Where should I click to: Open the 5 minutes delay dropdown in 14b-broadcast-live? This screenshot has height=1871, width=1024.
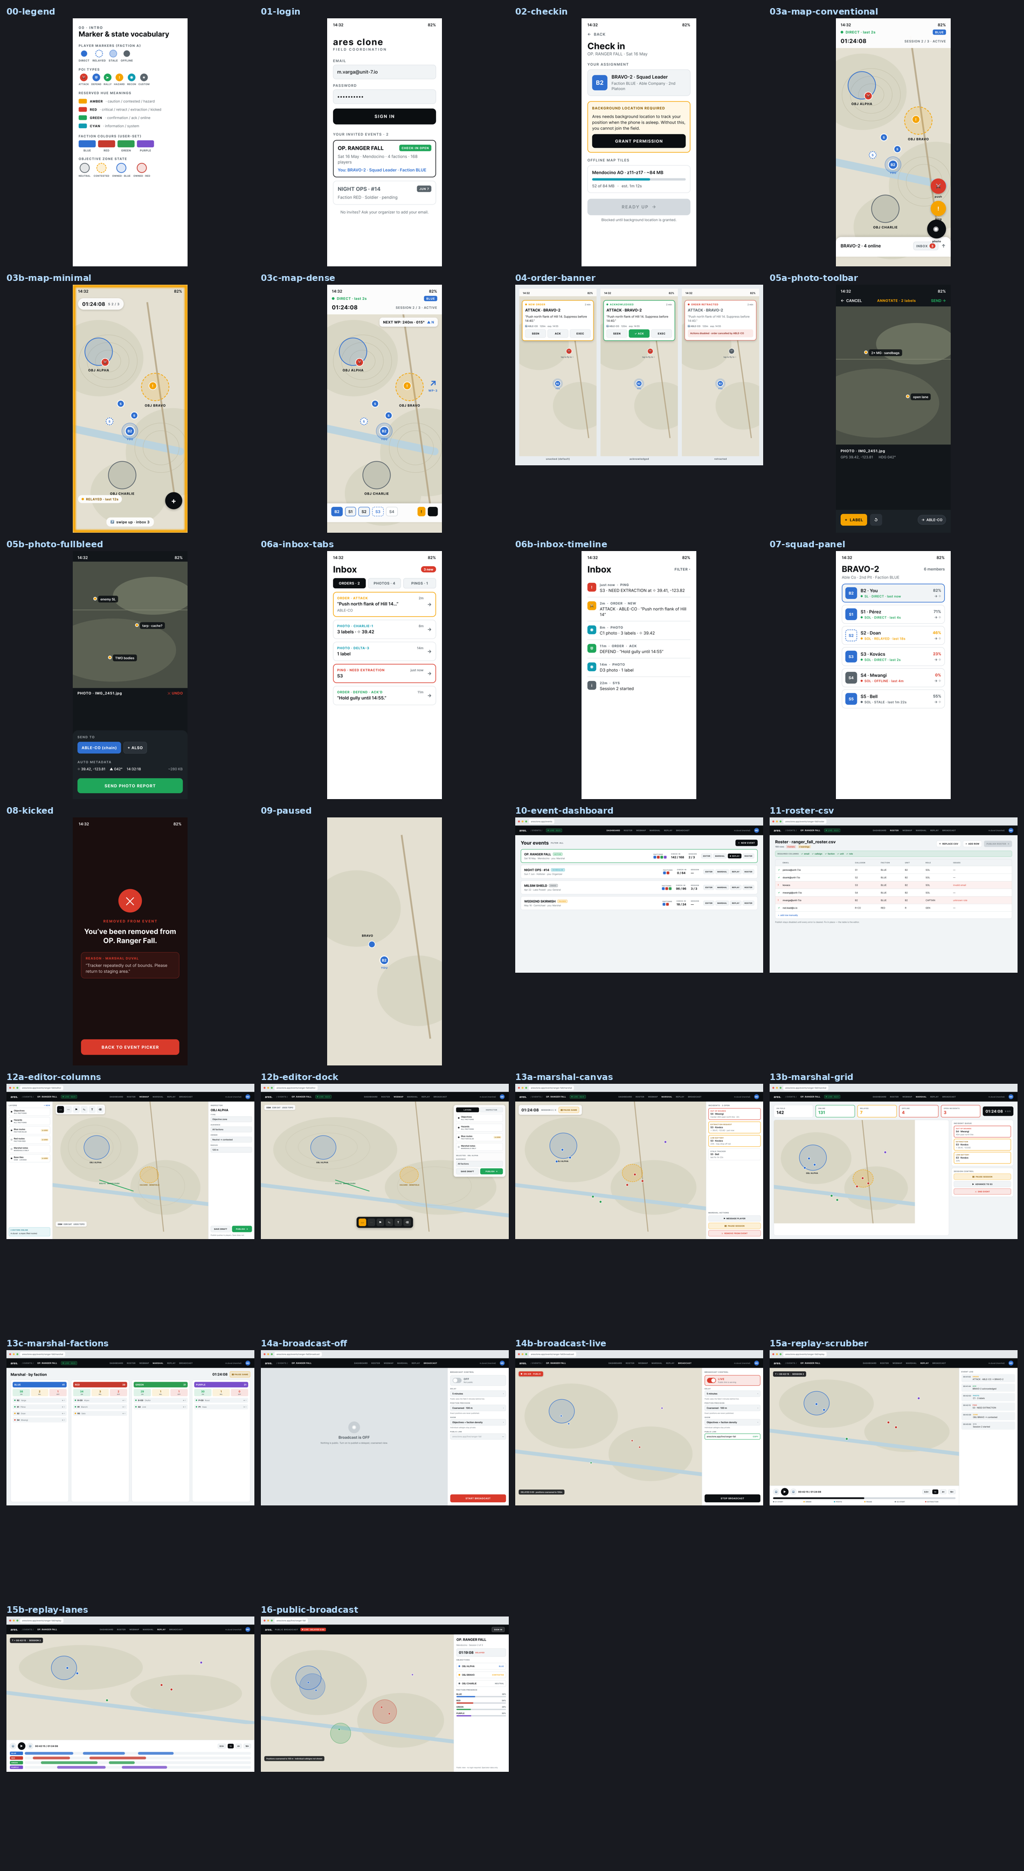tap(733, 1394)
